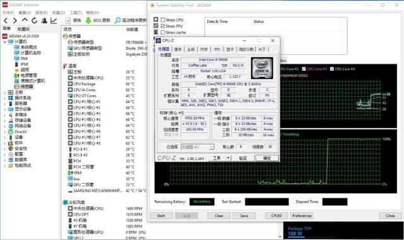Click the Intel Core i9 logo in CPU-Z
The width and height of the screenshot is (404, 240).
point(262,68)
